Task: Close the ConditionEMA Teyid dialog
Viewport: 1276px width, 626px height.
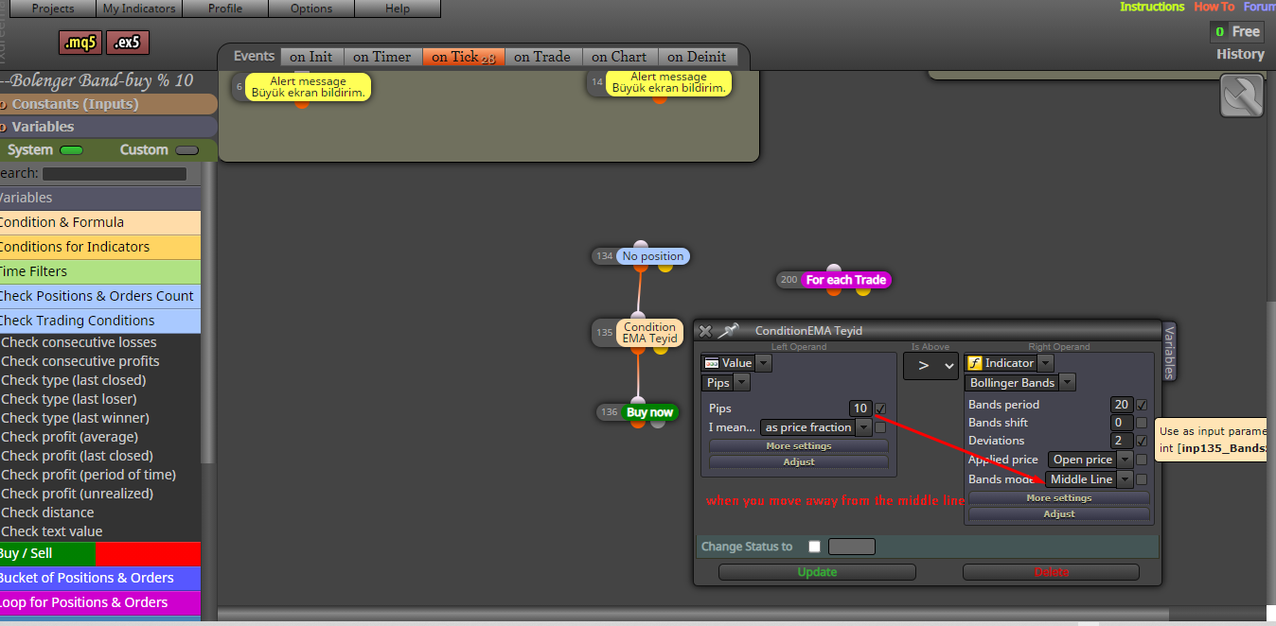Action: coord(705,331)
